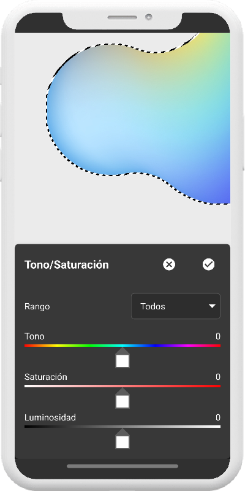
Task: Click the Tono value number
Action: (x=218, y=336)
